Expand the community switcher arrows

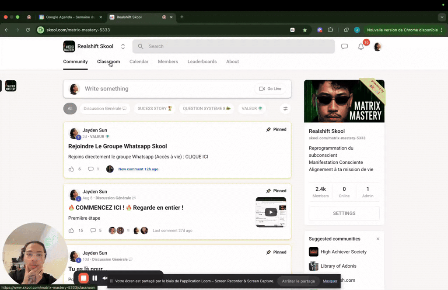(123, 46)
